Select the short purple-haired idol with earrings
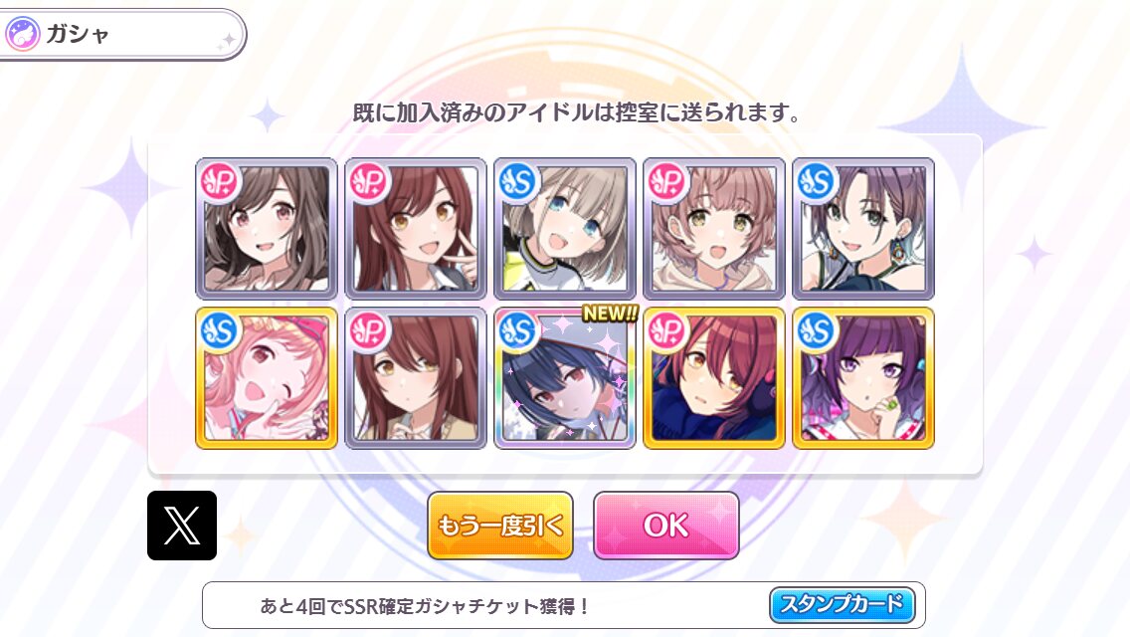The image size is (1130, 637). [863, 229]
